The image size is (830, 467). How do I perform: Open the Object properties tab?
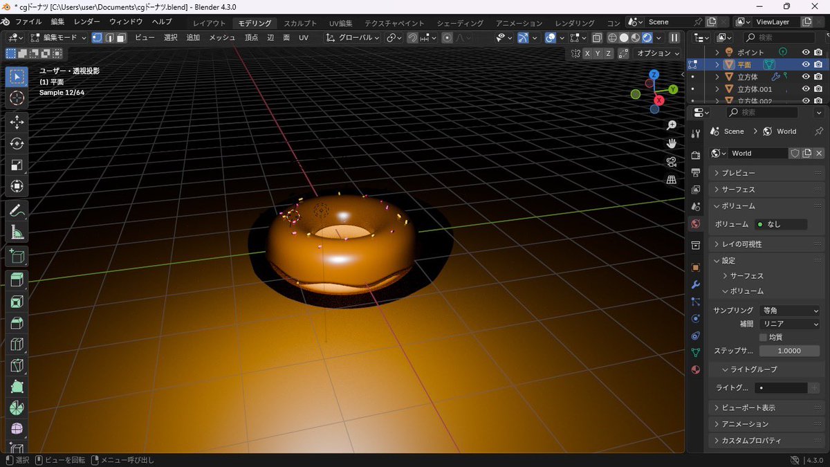[696, 267]
